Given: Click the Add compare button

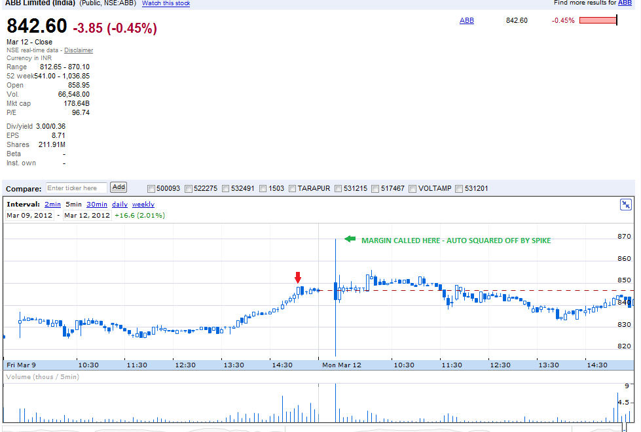Looking at the screenshot, I should [119, 187].
